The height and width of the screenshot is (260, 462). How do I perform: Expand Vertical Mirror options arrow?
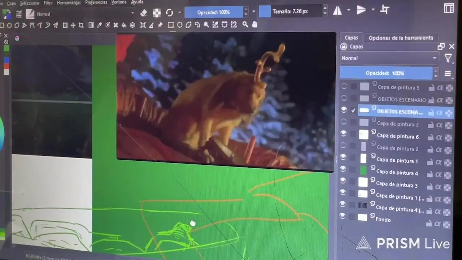tap(373, 9)
